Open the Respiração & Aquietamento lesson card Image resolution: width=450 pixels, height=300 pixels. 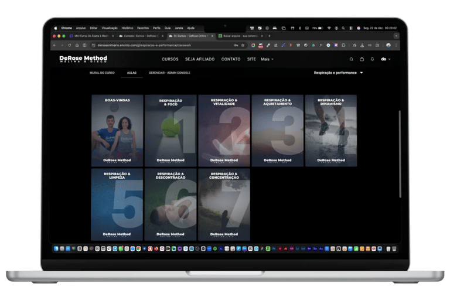277,131
